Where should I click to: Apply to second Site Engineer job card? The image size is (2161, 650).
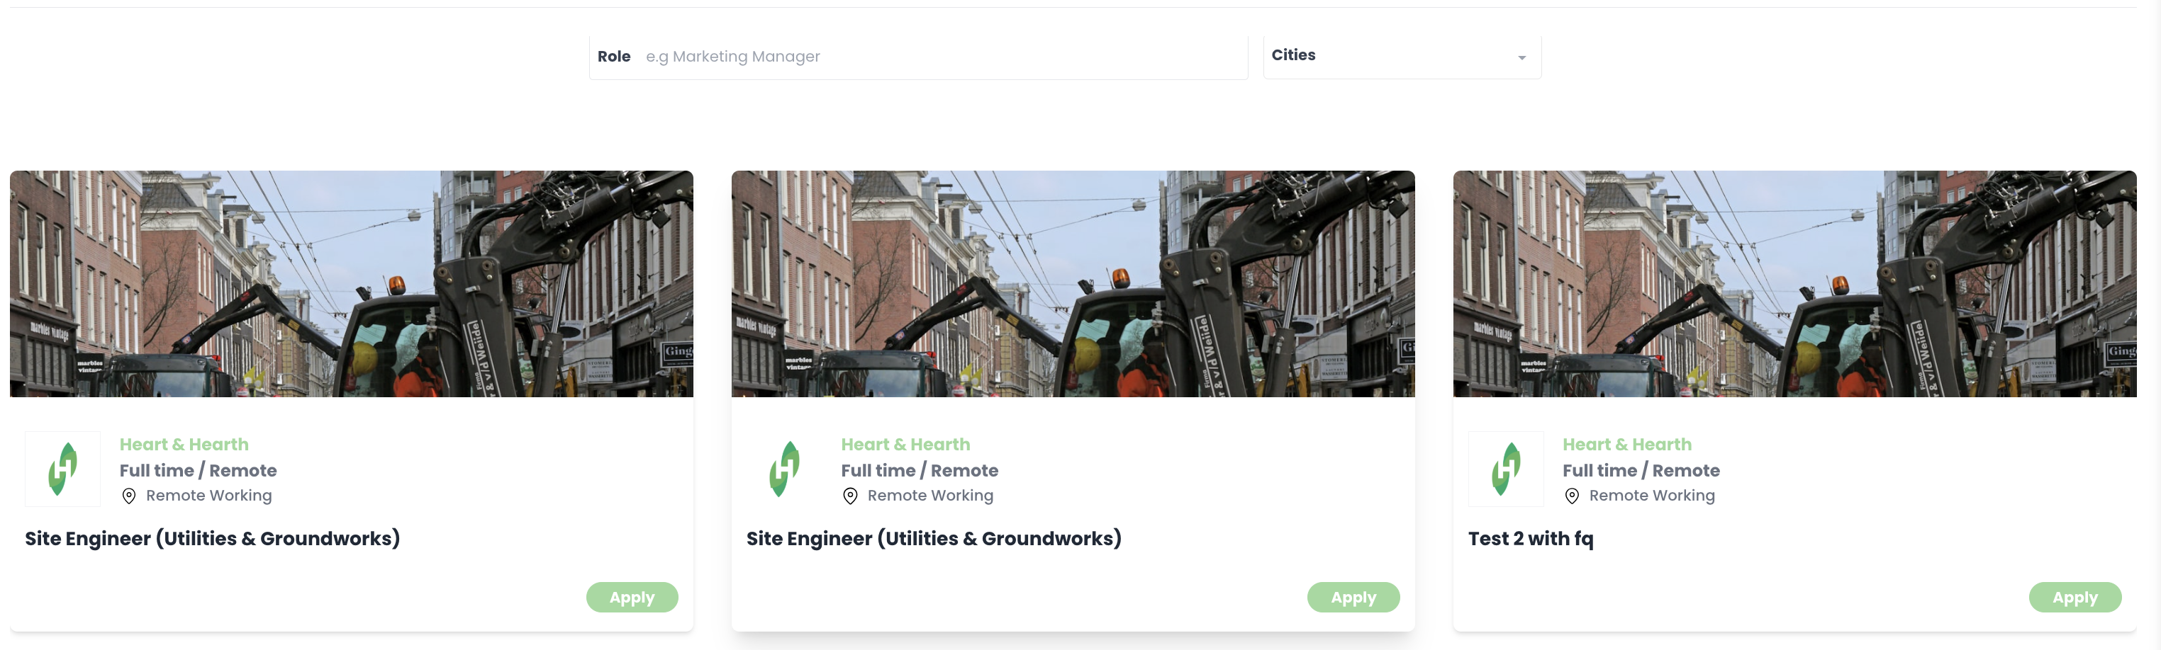(1353, 597)
